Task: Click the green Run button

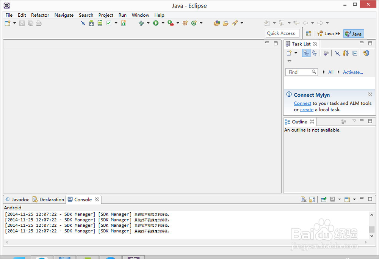Action: point(156,23)
